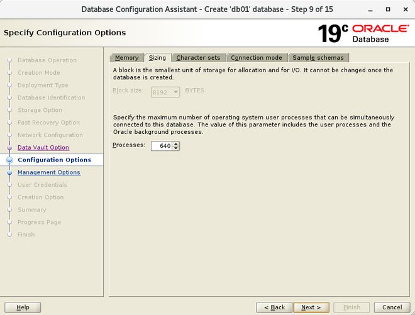Click the Oracle 19c Database logo
Viewport: 415px width, 315px height.
pyautogui.click(x=363, y=33)
